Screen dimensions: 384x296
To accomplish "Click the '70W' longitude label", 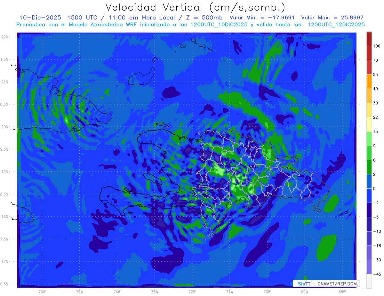I will click(x=267, y=292).
